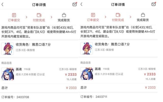The width and height of the screenshot is (163, 102).
Task: Tap the left 付款完成 wallet icon
Action: pos(39,15)
